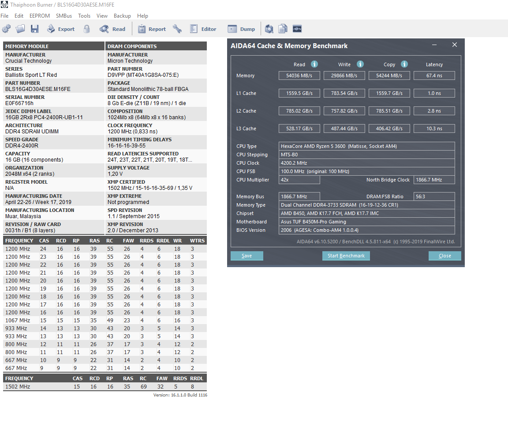This screenshot has height=438, width=508.
Task: Open the Edit menu
Action: 19,15
